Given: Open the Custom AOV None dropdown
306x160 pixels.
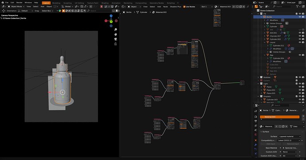Looking at the screenshot, I should pos(290,152).
